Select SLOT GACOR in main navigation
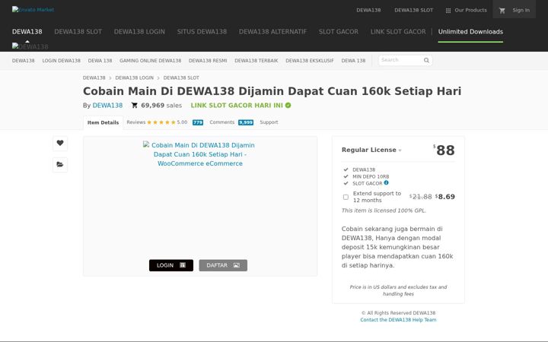Screen dimensions: 548x342 (338, 31)
